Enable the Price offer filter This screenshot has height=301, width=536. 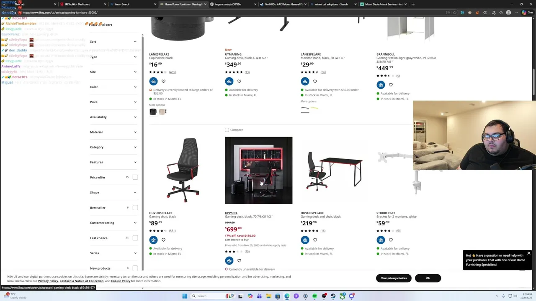click(x=135, y=177)
